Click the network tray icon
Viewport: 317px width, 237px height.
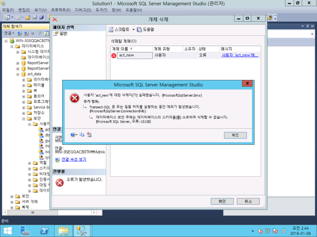(268, 231)
